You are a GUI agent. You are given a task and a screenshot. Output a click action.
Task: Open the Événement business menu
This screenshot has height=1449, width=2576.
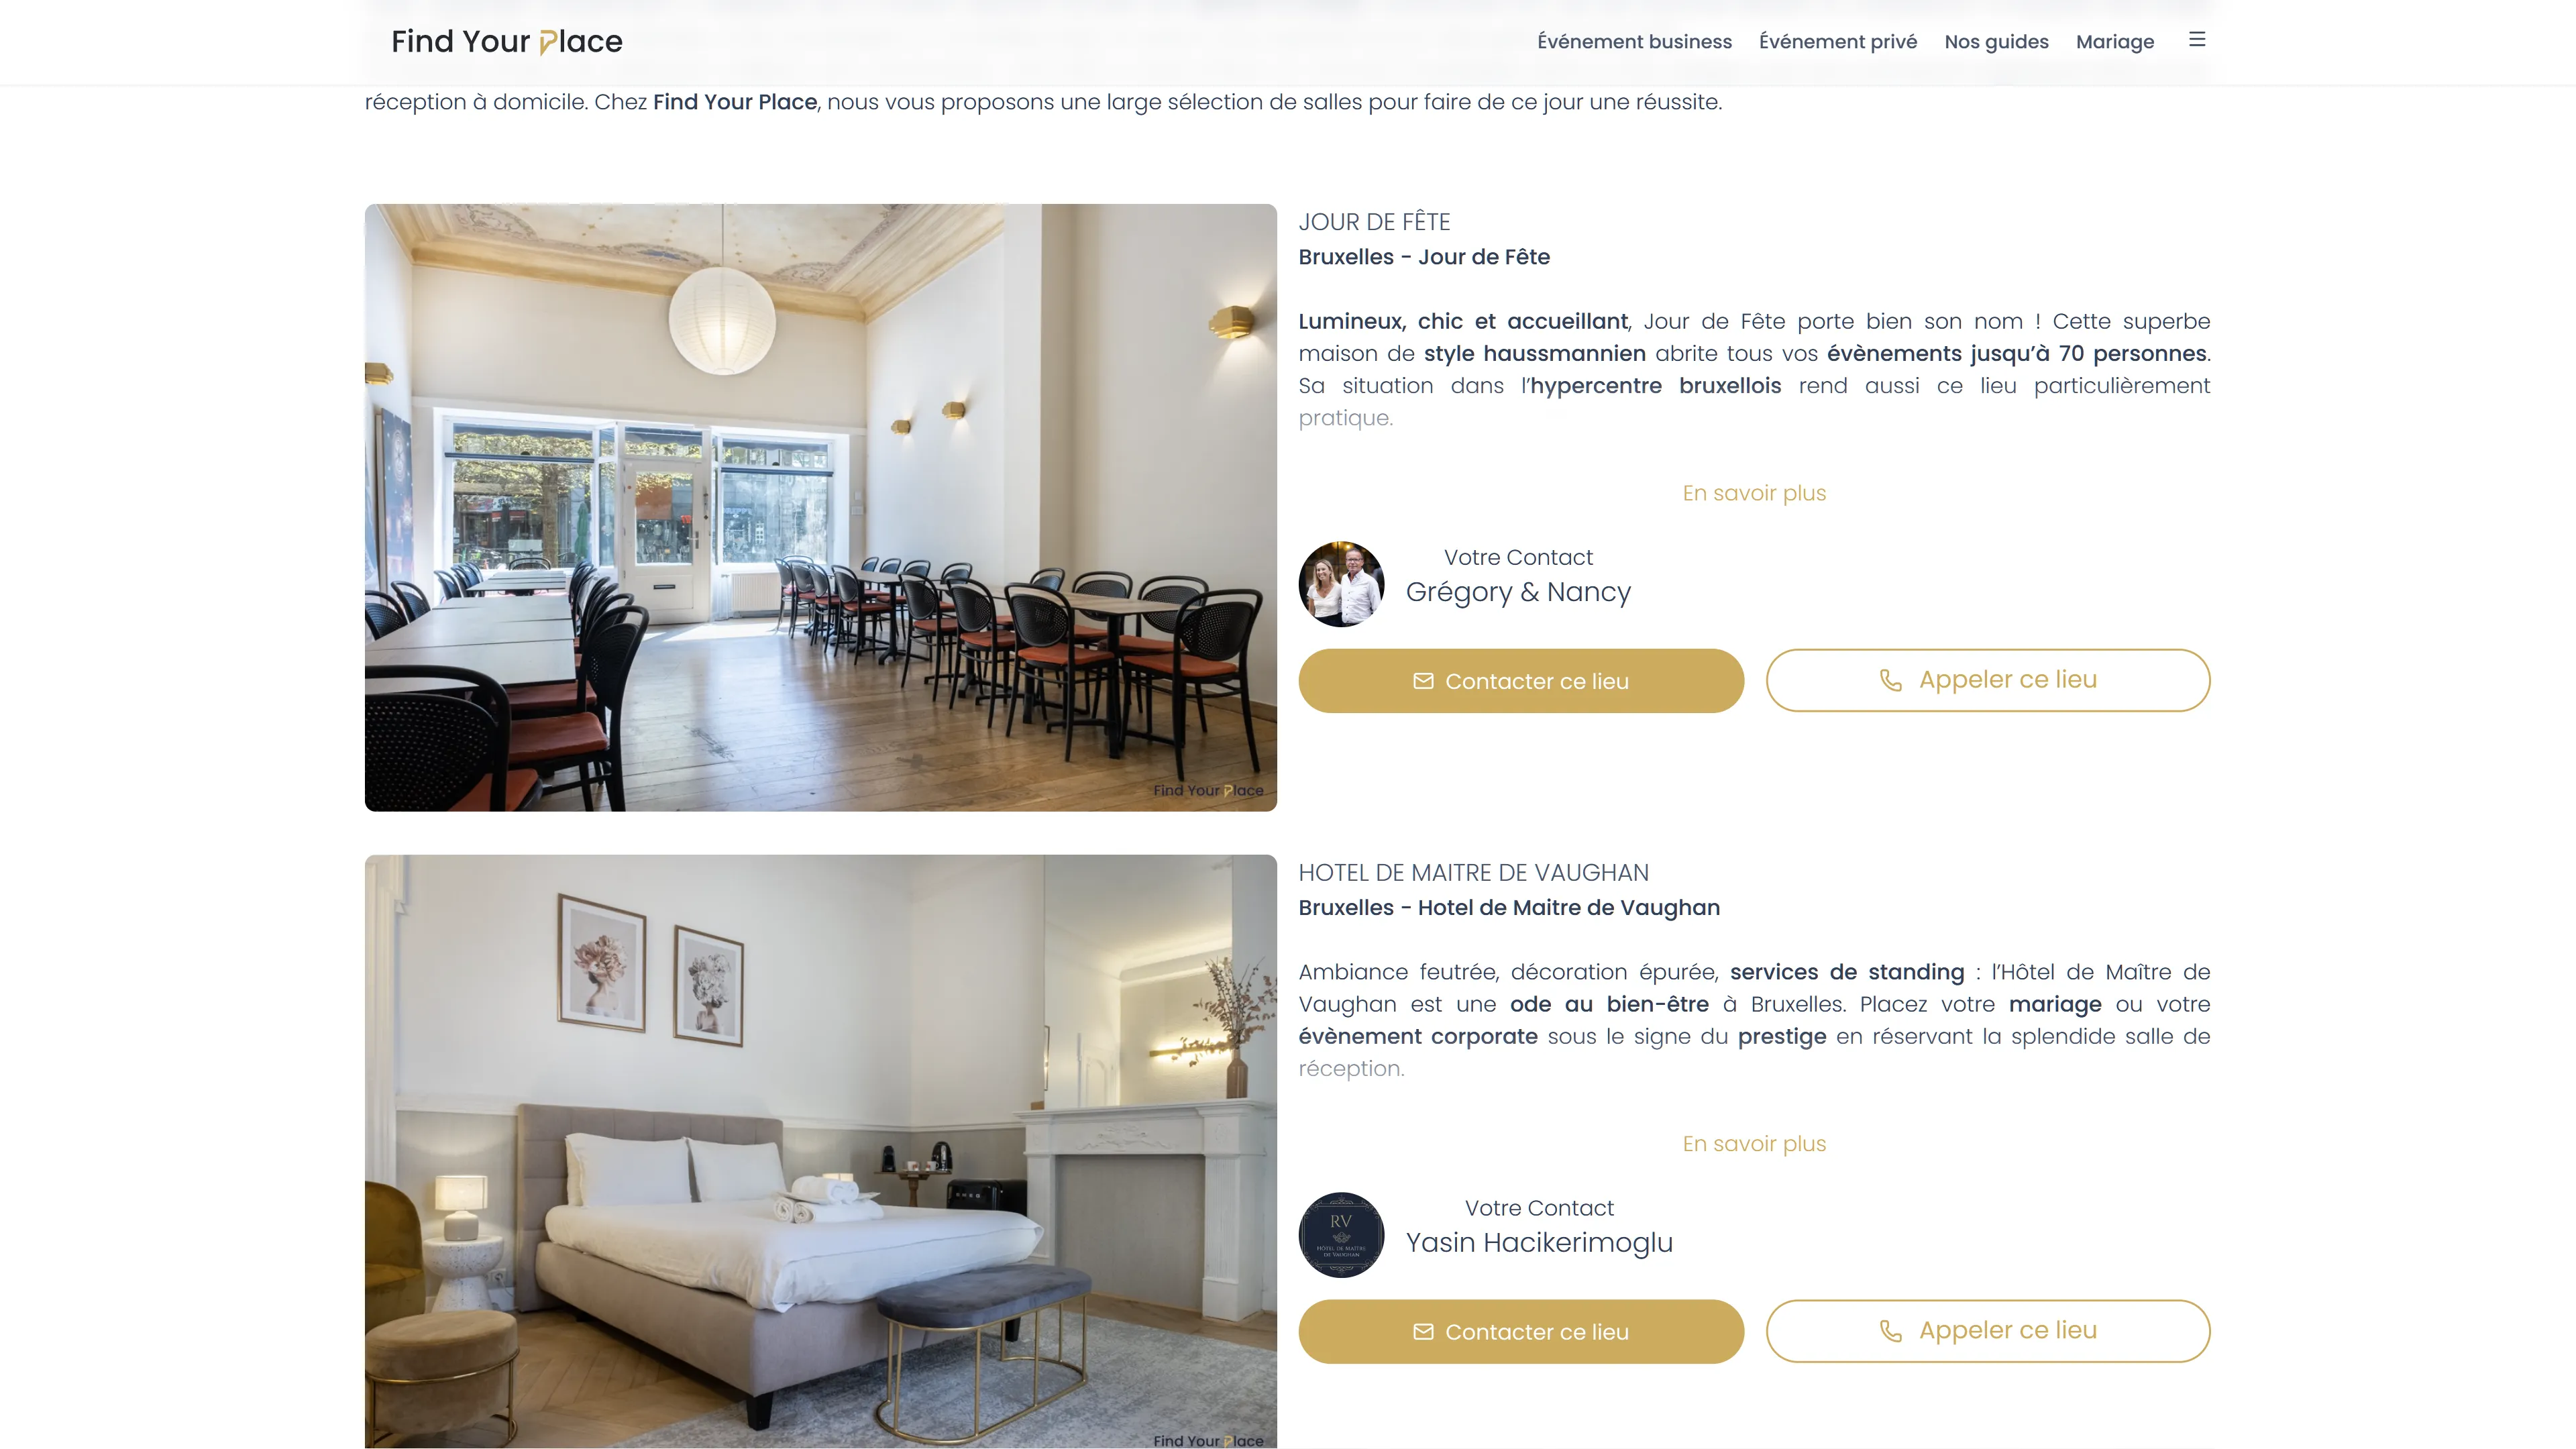point(1634,41)
